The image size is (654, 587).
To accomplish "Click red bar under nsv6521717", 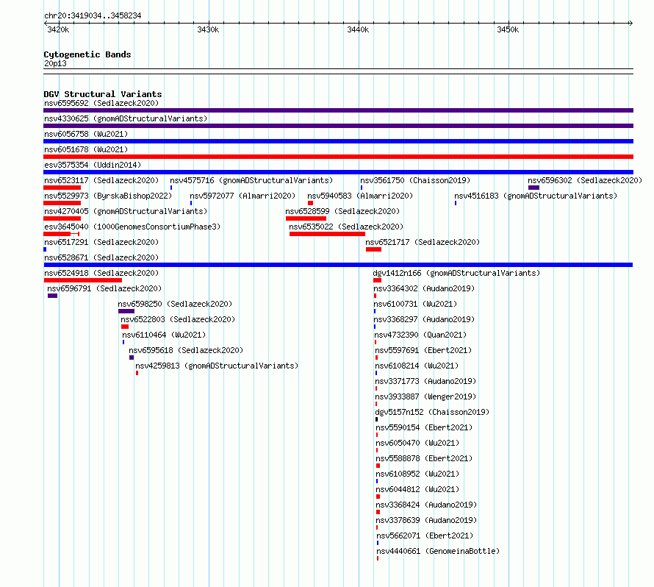I will click(374, 249).
